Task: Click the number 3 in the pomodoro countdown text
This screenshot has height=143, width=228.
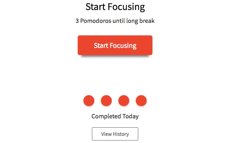Action: pos(77,21)
